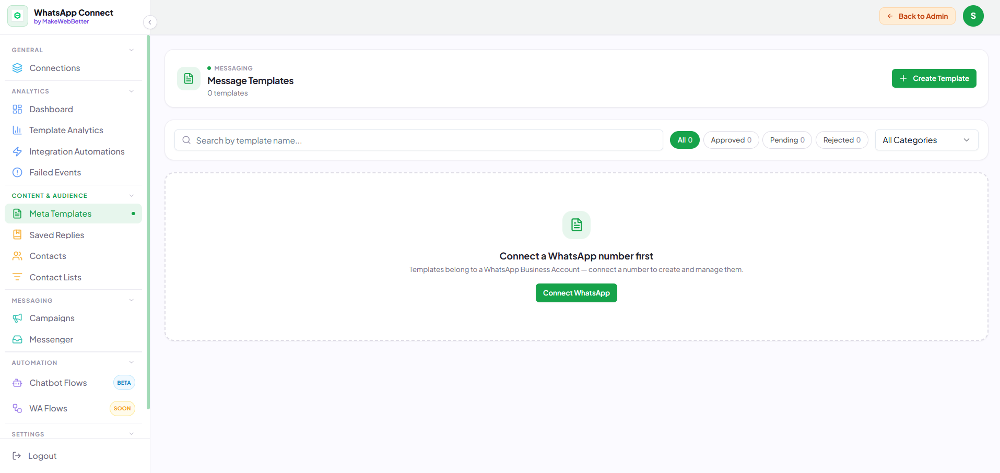This screenshot has width=1000, height=473.
Task: Click the Template Analytics bar chart icon
Action: click(x=17, y=130)
